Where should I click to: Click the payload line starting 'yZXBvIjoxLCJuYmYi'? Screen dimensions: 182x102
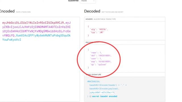click(36, 27)
